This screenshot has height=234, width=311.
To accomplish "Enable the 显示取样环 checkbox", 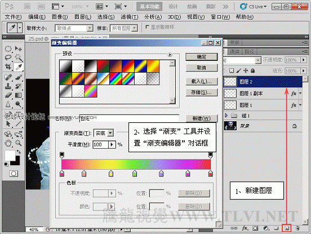I will point(147,27).
